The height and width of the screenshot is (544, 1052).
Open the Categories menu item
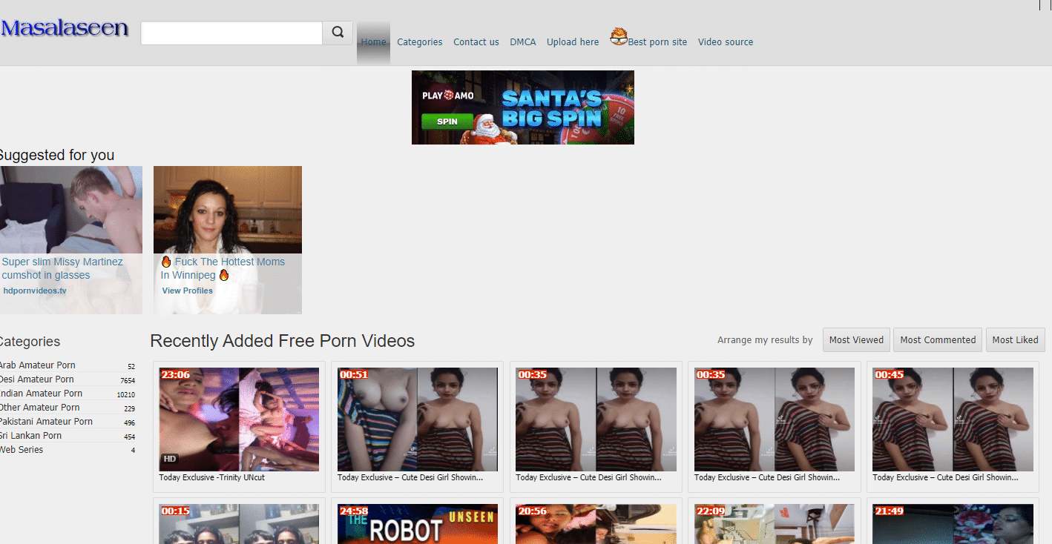click(x=419, y=42)
